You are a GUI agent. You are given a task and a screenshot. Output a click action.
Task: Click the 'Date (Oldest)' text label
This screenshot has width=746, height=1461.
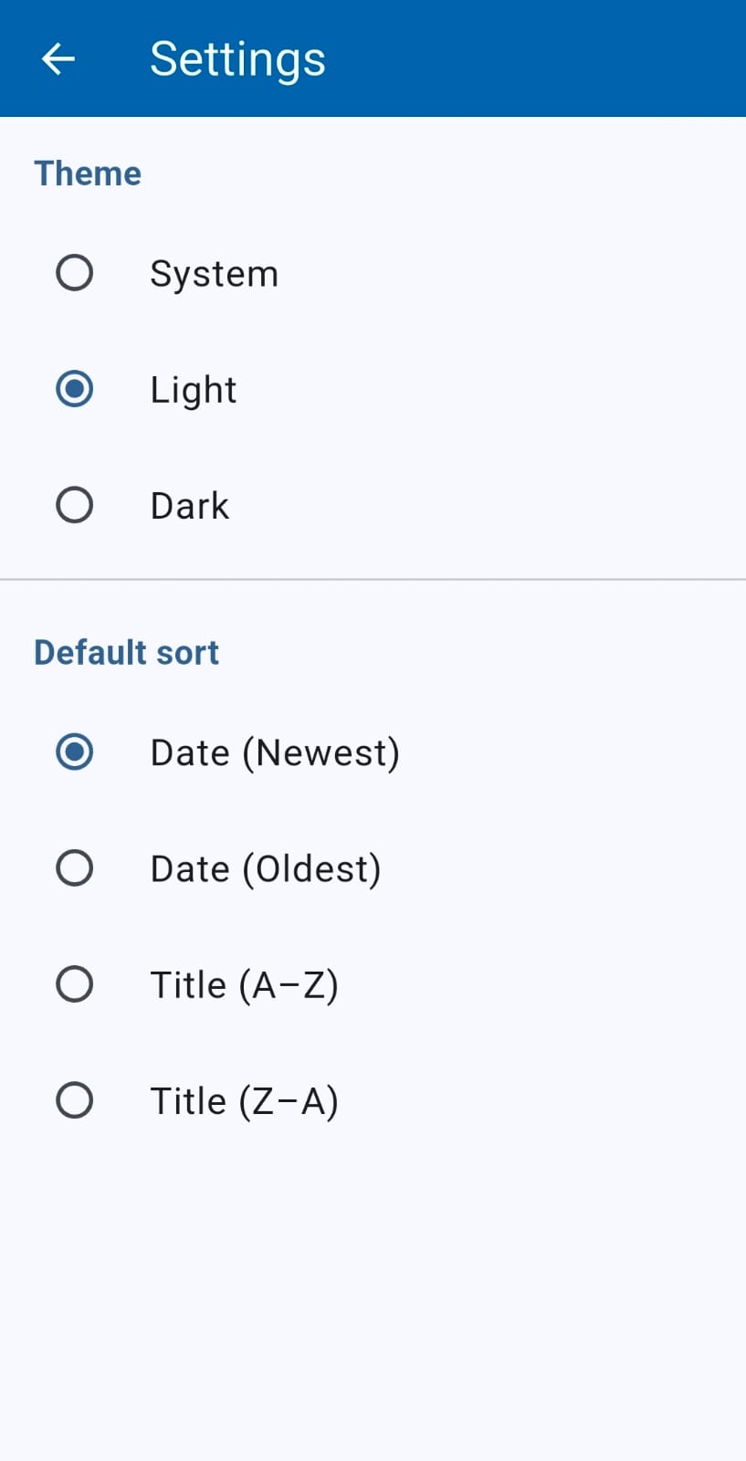pyautogui.click(x=265, y=869)
